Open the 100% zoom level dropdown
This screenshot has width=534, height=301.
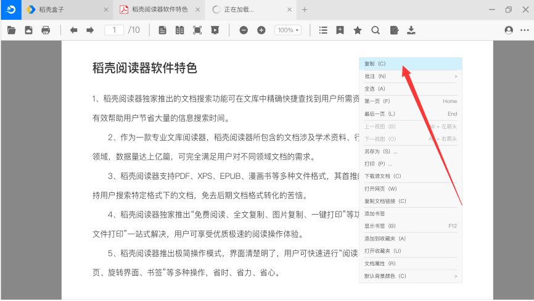coord(288,30)
